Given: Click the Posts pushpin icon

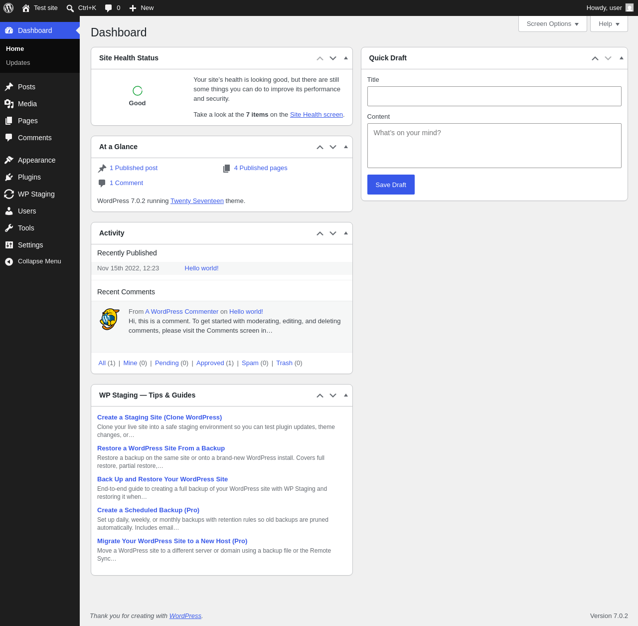Looking at the screenshot, I should [9, 87].
